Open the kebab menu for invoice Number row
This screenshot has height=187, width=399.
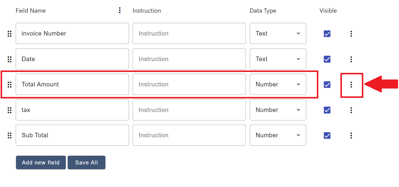(351, 33)
